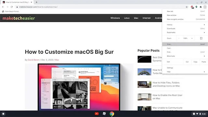208x117 pixels.
Task: Click the address bar URL field
Action: click(x=101, y=7)
